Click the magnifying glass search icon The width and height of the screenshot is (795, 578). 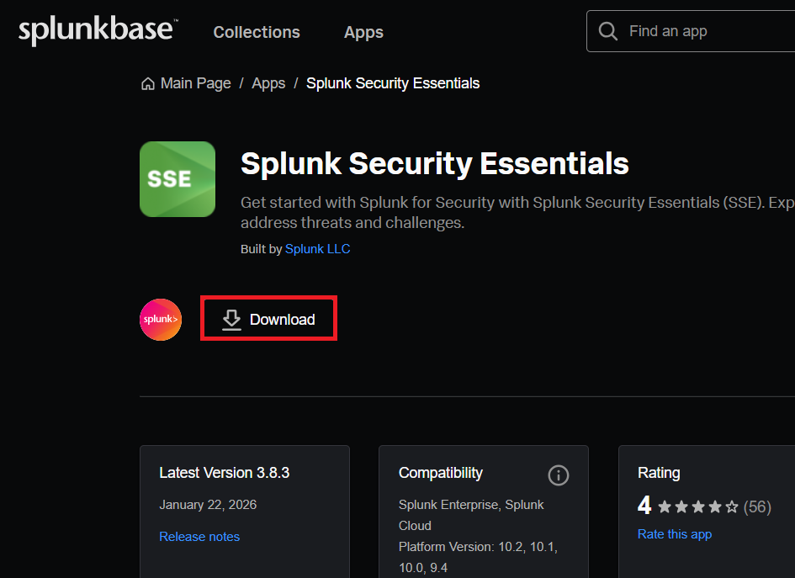[x=607, y=31]
